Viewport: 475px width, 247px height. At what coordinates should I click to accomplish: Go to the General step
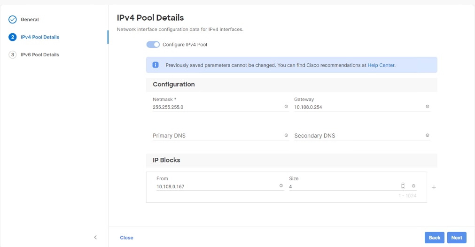30,20
